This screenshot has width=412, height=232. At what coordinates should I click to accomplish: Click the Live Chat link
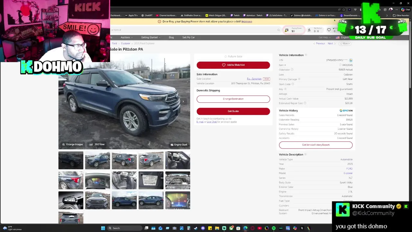(x=212, y=122)
